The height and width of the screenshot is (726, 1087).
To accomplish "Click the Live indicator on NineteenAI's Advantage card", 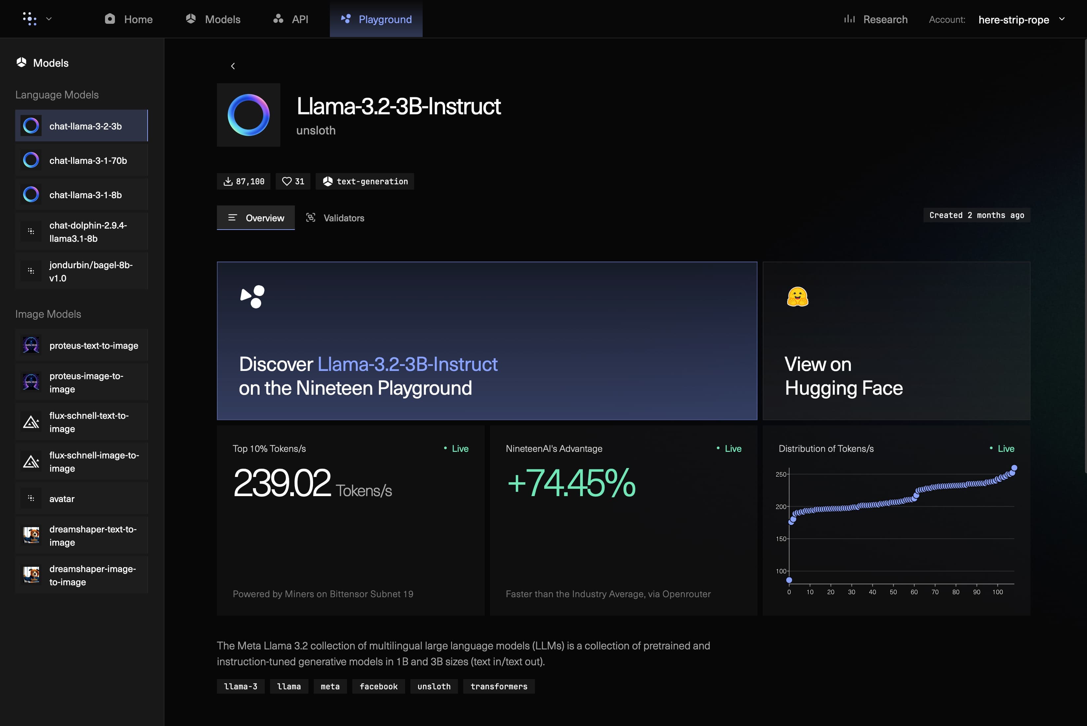I will 729,448.
